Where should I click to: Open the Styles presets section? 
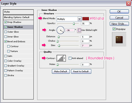[x=18, y=12]
